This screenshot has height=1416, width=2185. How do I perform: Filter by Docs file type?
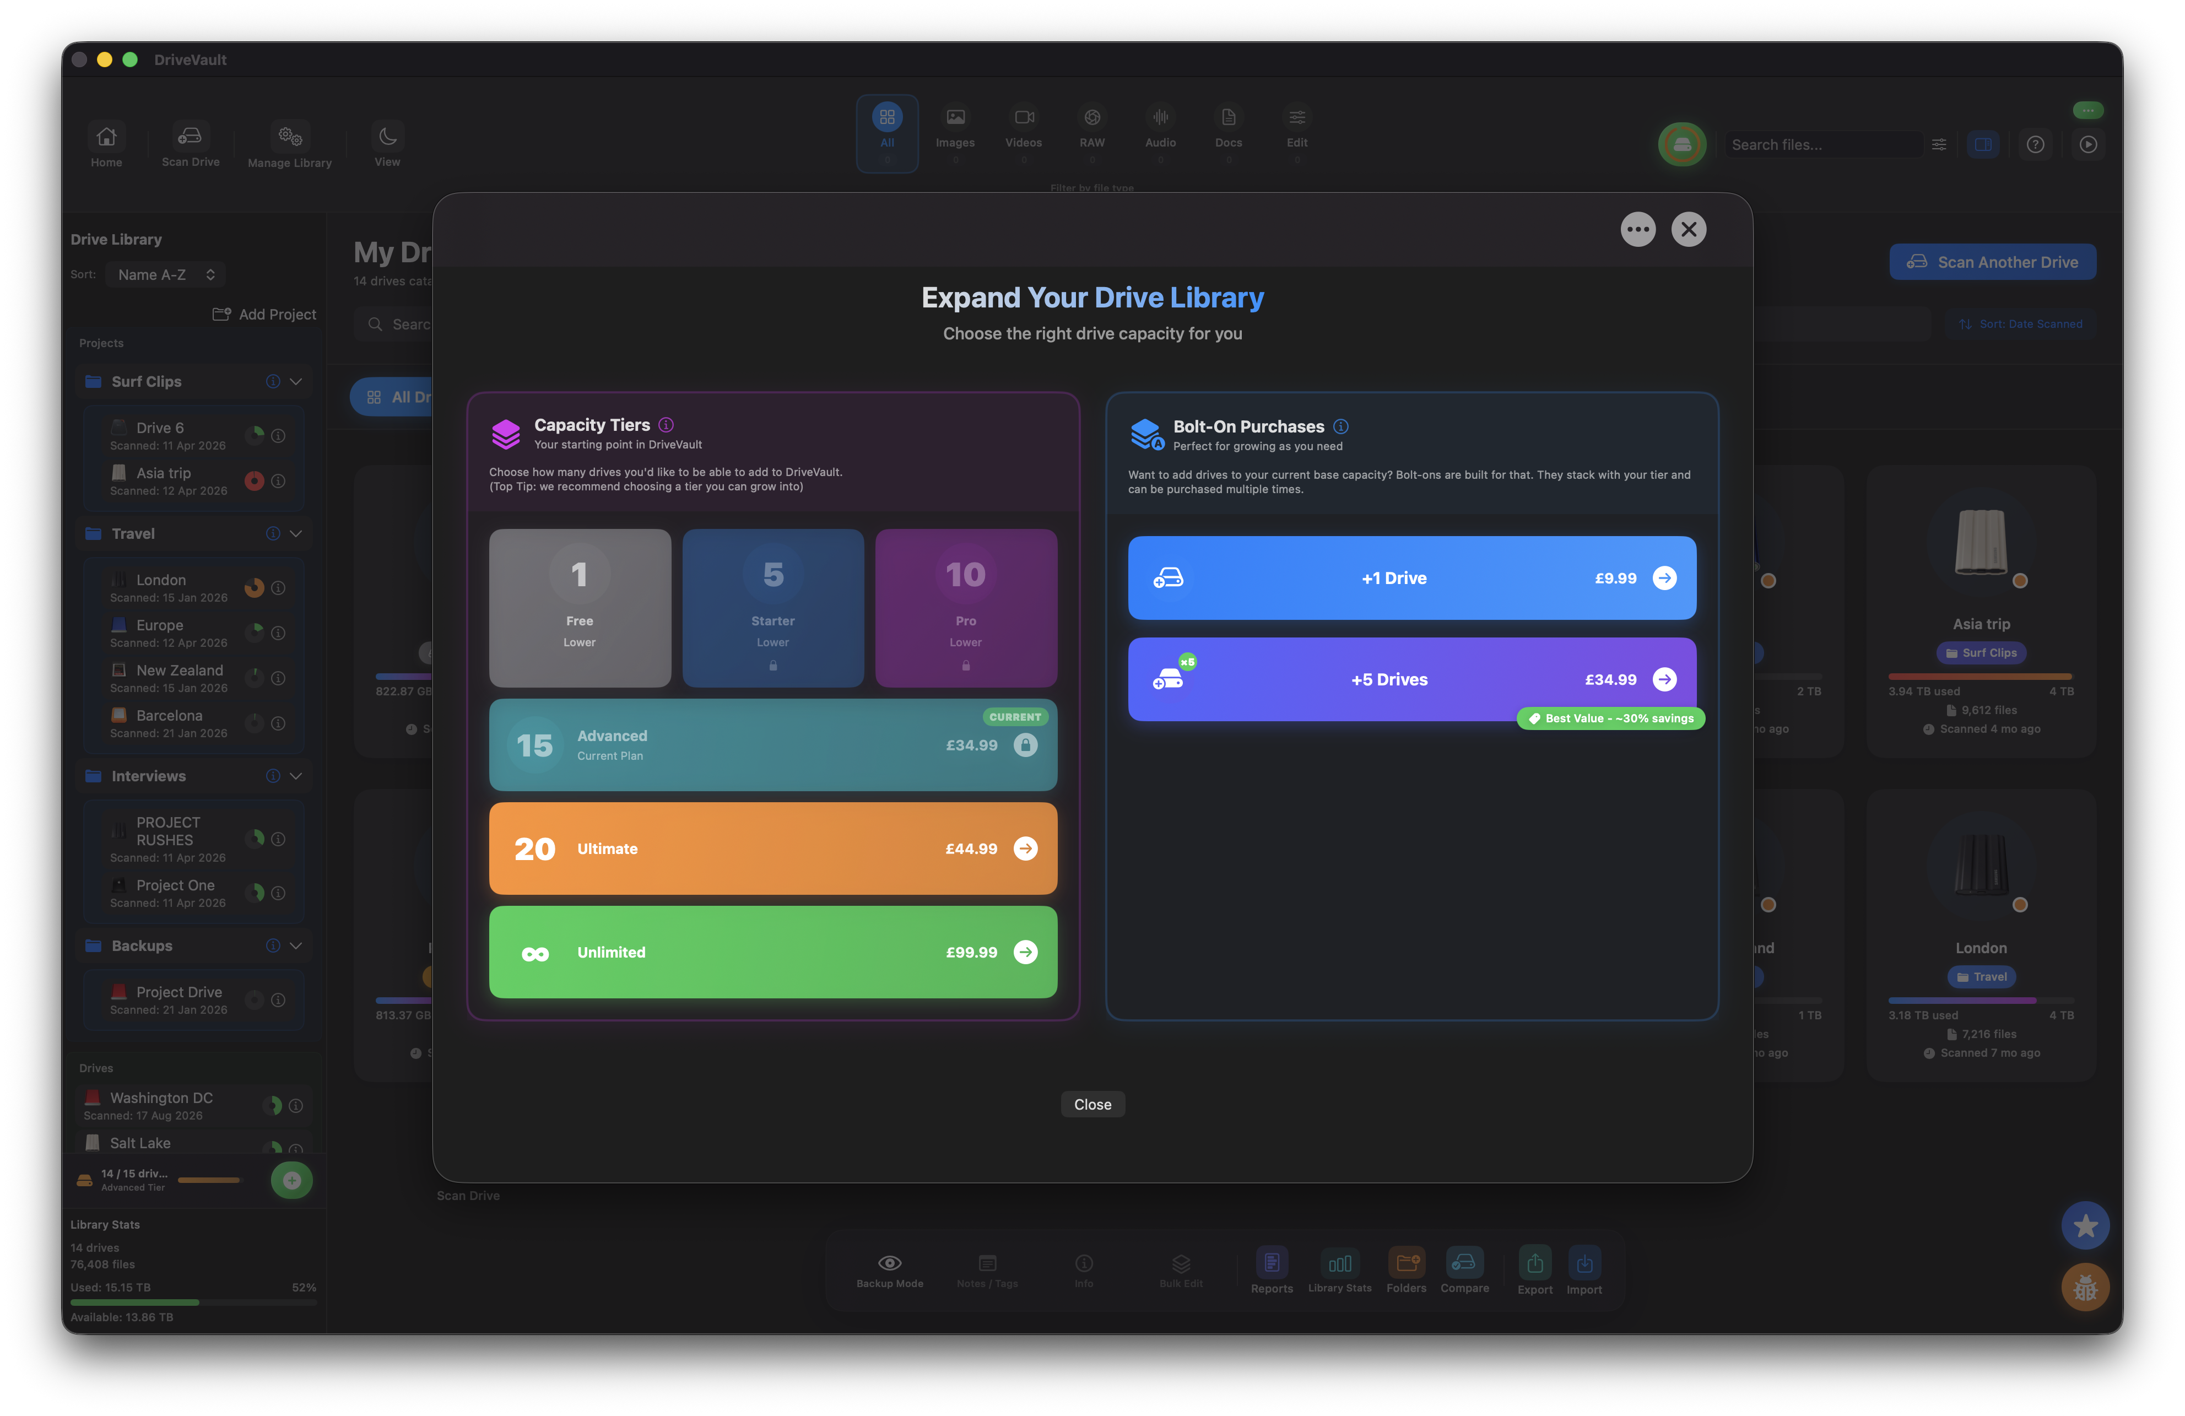pos(1229,133)
